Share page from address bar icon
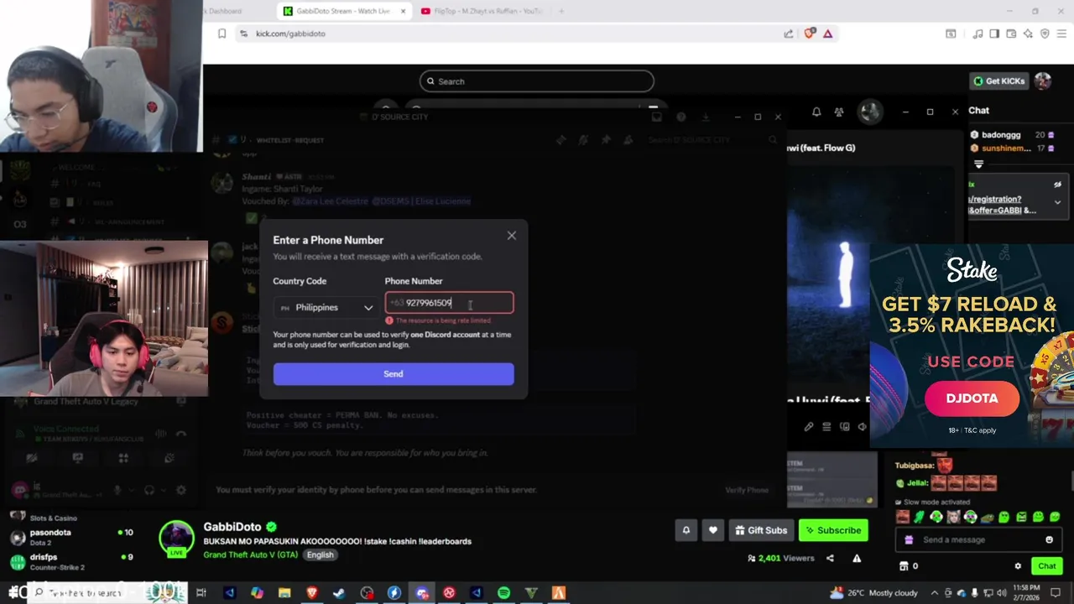 (789, 34)
